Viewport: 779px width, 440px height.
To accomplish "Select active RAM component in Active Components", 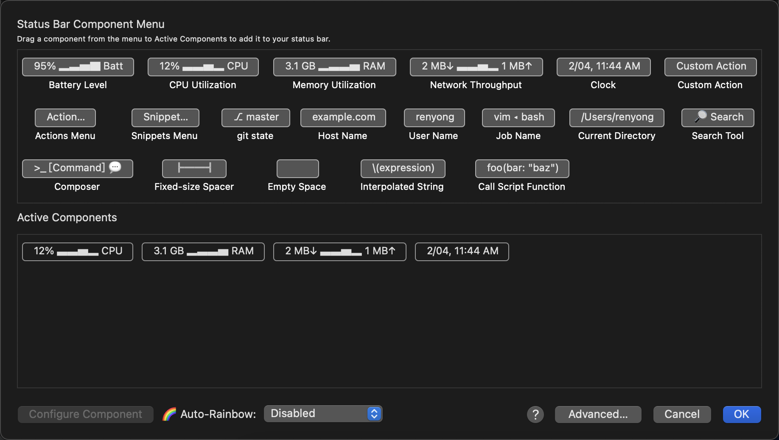I will coord(203,251).
